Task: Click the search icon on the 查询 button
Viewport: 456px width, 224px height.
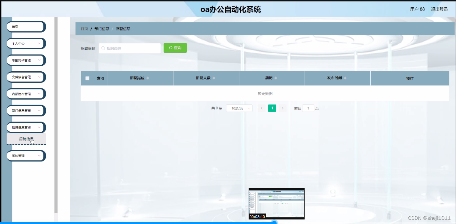Action: 170,48
